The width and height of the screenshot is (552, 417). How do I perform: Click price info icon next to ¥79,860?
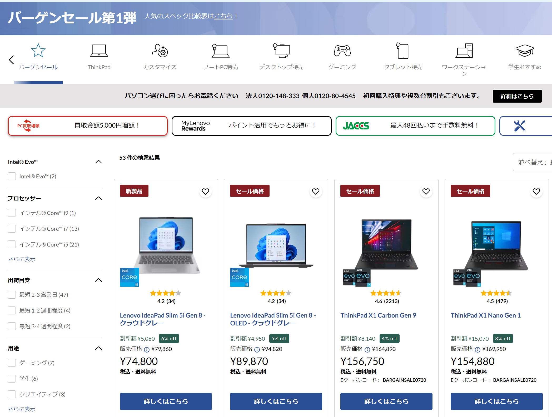[147, 349]
